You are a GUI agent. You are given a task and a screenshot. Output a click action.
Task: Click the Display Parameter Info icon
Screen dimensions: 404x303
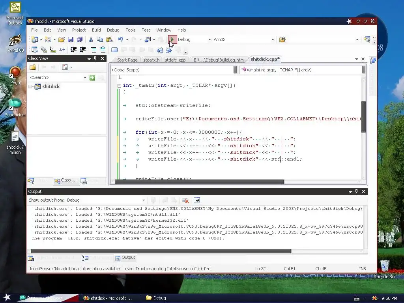[x=44, y=50]
